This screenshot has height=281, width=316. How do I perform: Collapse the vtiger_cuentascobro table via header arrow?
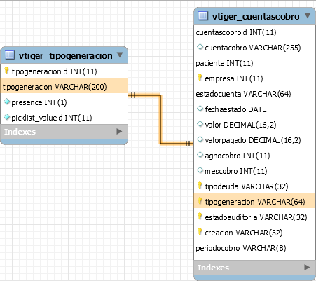click(x=308, y=15)
